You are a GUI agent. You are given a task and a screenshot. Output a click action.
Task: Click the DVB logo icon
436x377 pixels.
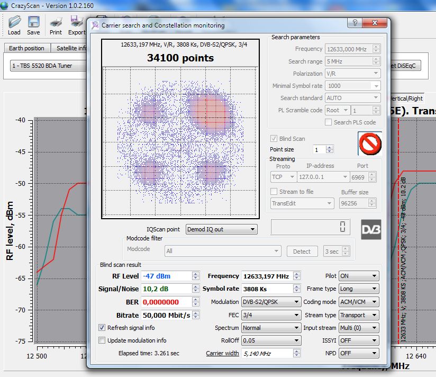[x=371, y=230]
